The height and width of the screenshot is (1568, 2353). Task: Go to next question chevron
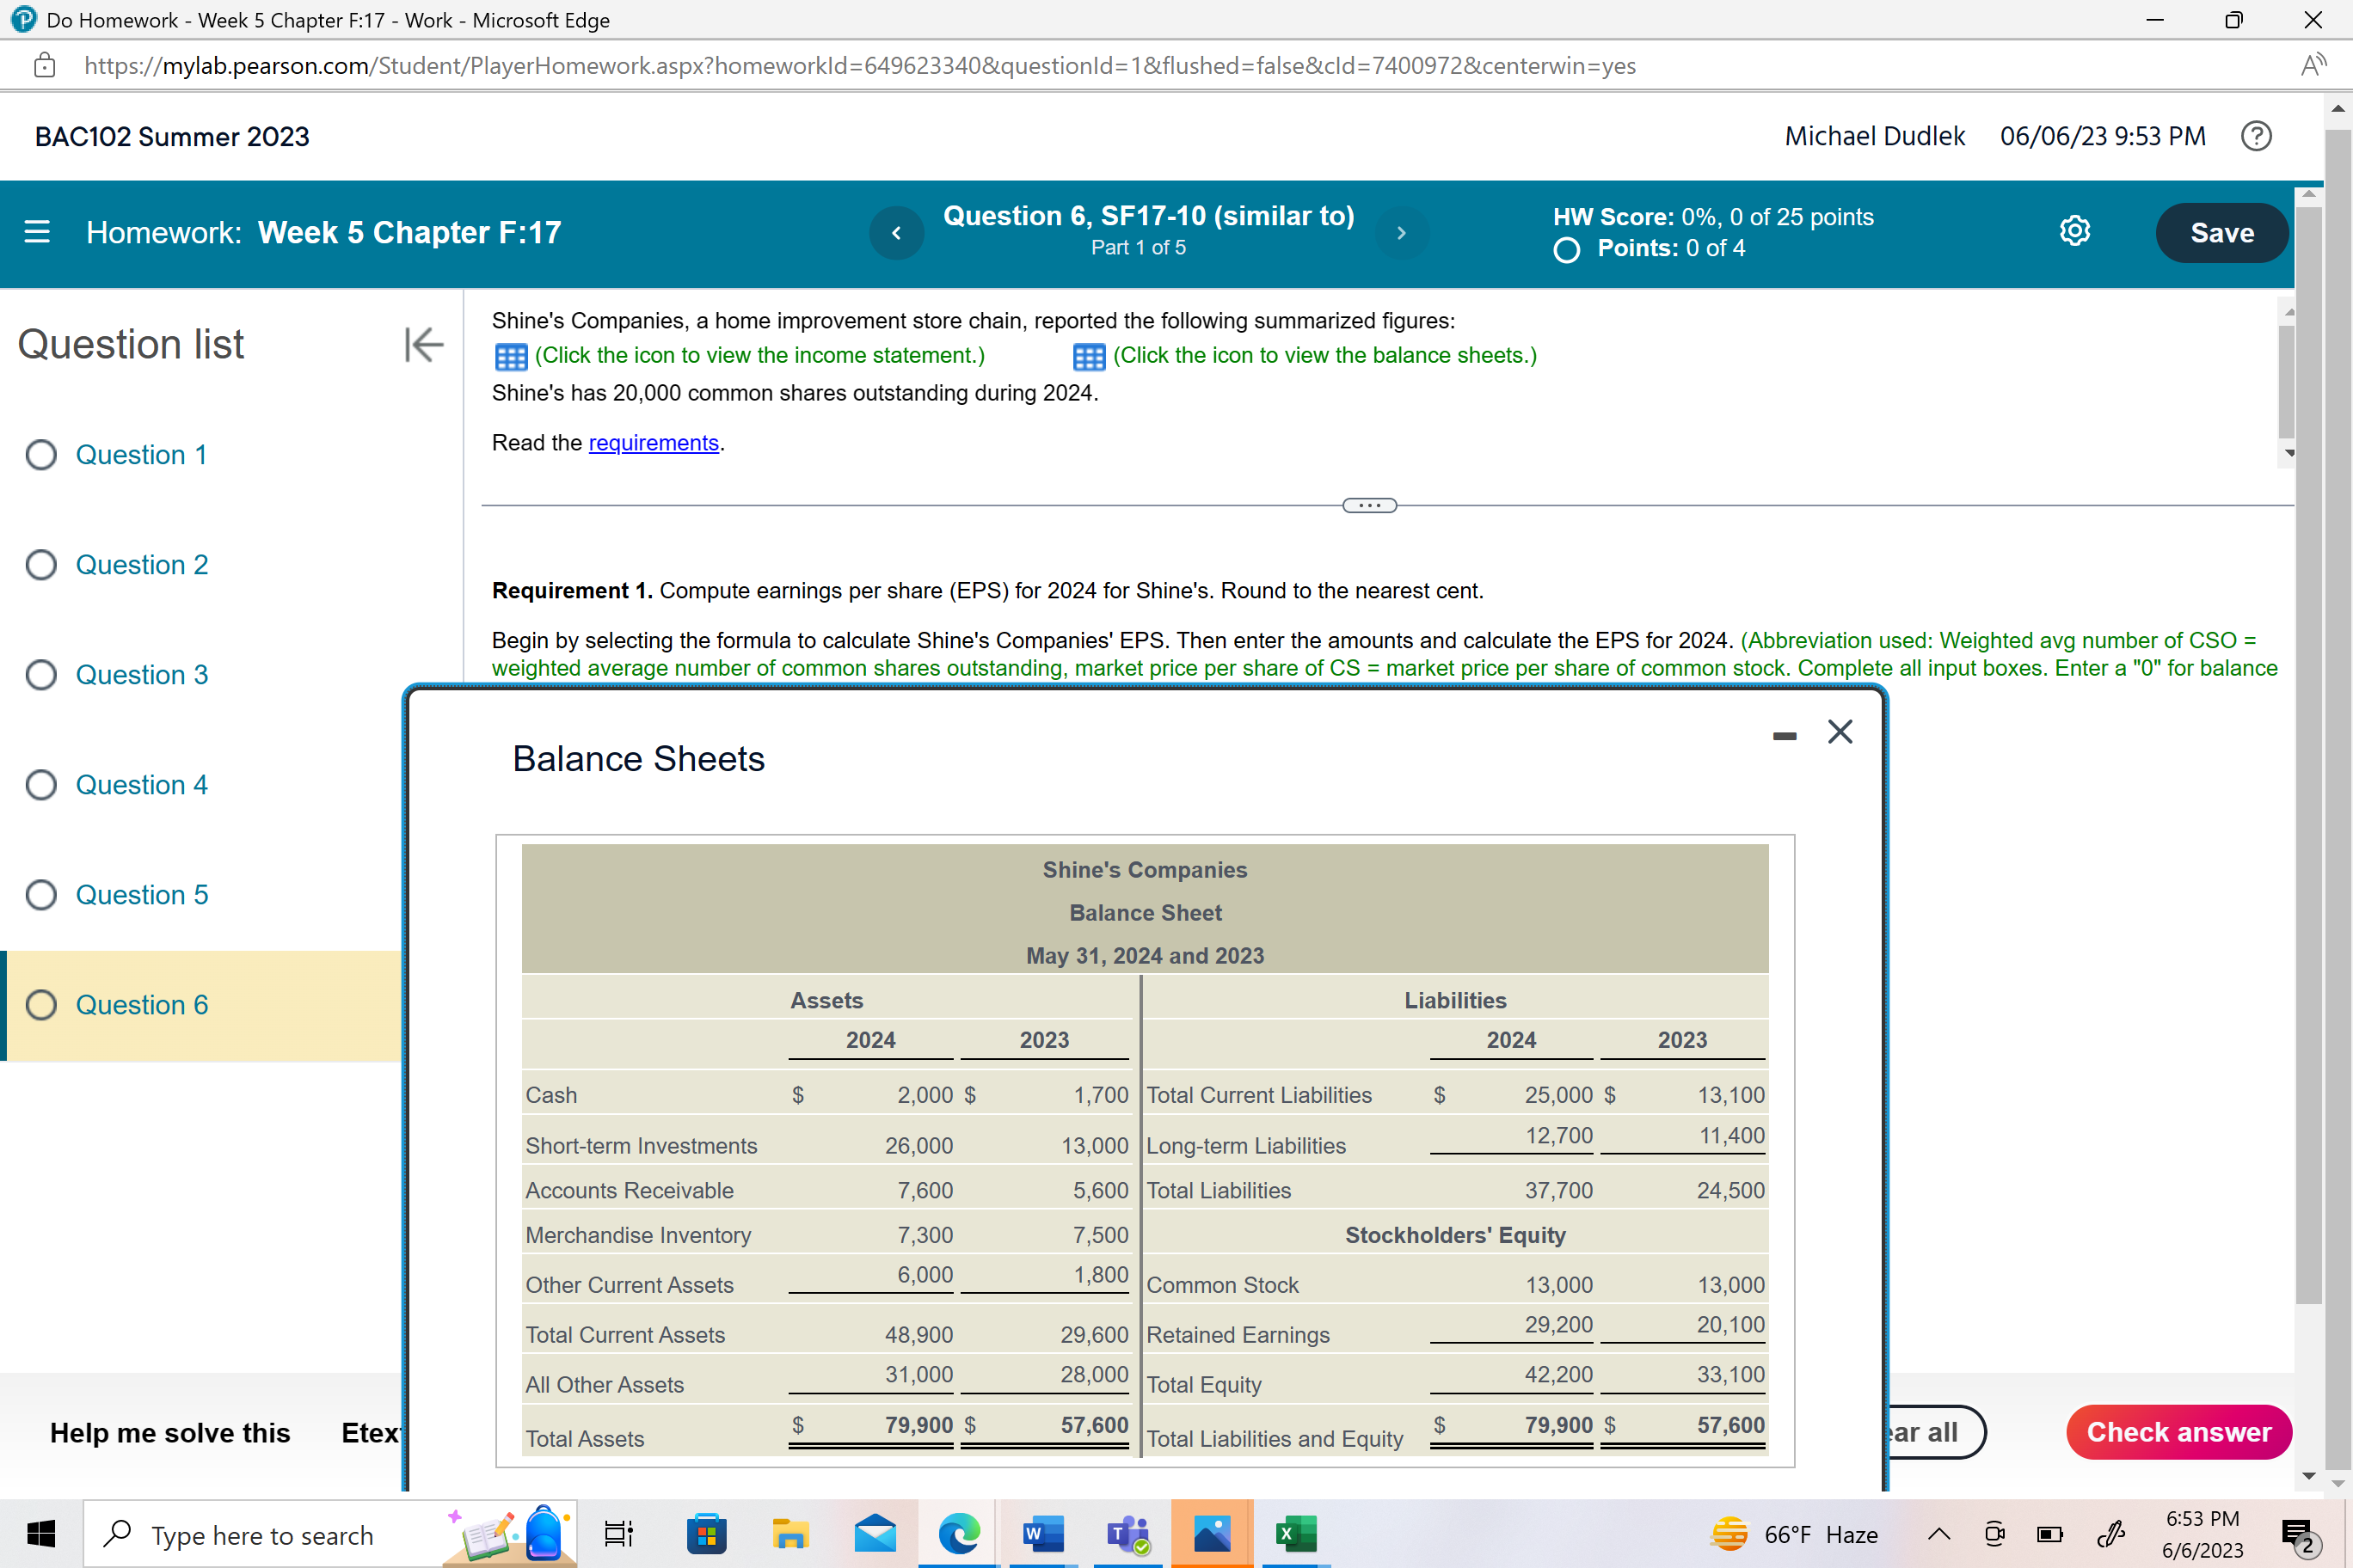[1401, 232]
